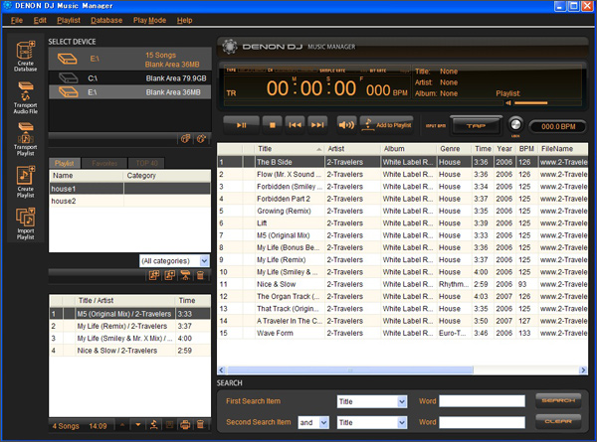Select the Playlist tab
This screenshot has height=442, width=597.
click(65, 163)
